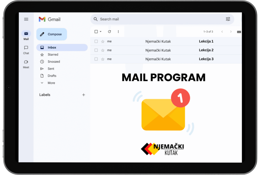Image resolution: width=260 pixels, height=175 pixels.
Task: Click the refresh mail icon
Action: [109, 32]
